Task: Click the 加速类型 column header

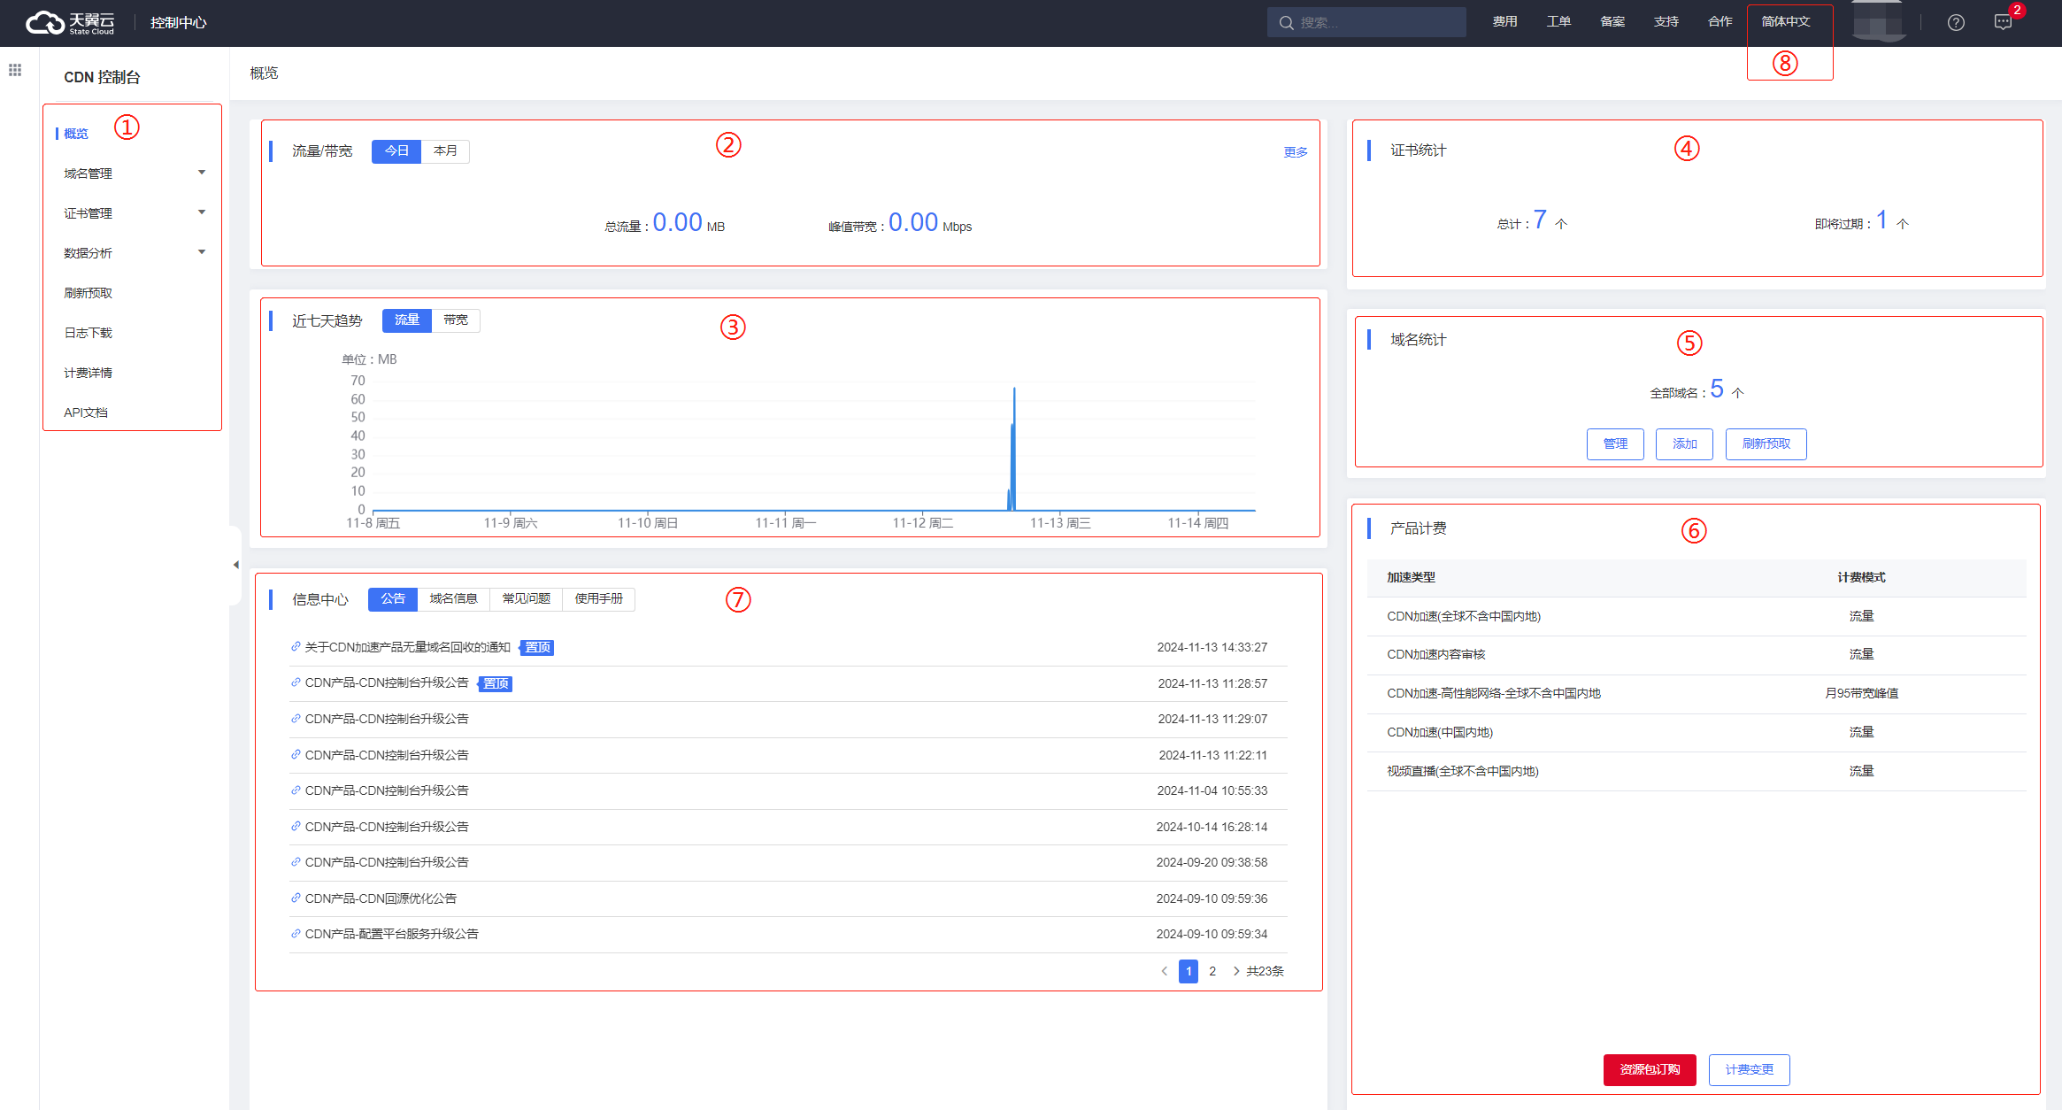Action: pyautogui.click(x=1411, y=577)
